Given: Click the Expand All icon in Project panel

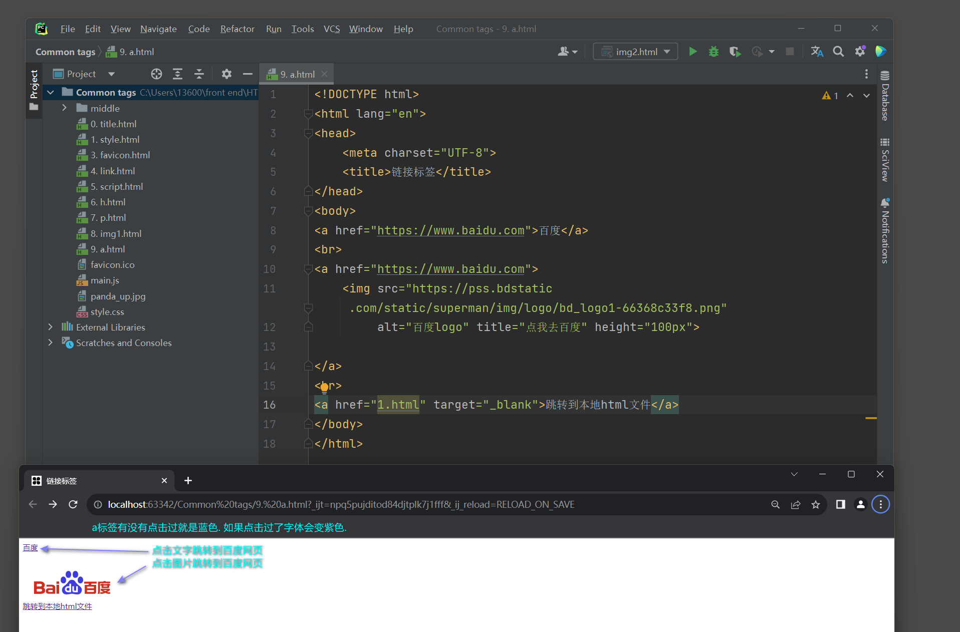Looking at the screenshot, I should pyautogui.click(x=177, y=74).
